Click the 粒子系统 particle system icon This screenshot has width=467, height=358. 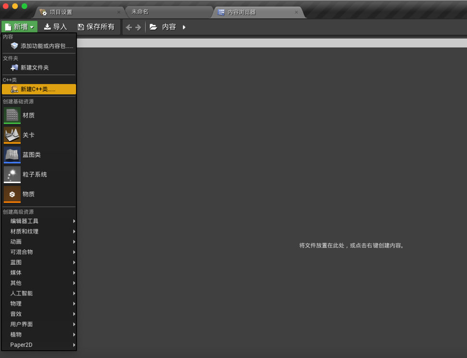pos(12,174)
